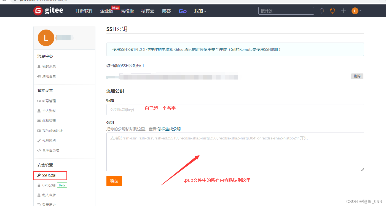Click the 搜开源 search field
Viewport: 386px width, 206px height.
(286, 11)
